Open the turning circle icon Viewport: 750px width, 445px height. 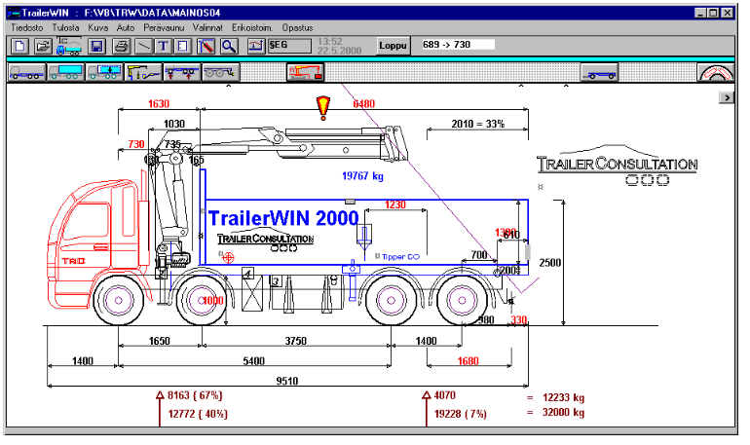click(x=717, y=73)
